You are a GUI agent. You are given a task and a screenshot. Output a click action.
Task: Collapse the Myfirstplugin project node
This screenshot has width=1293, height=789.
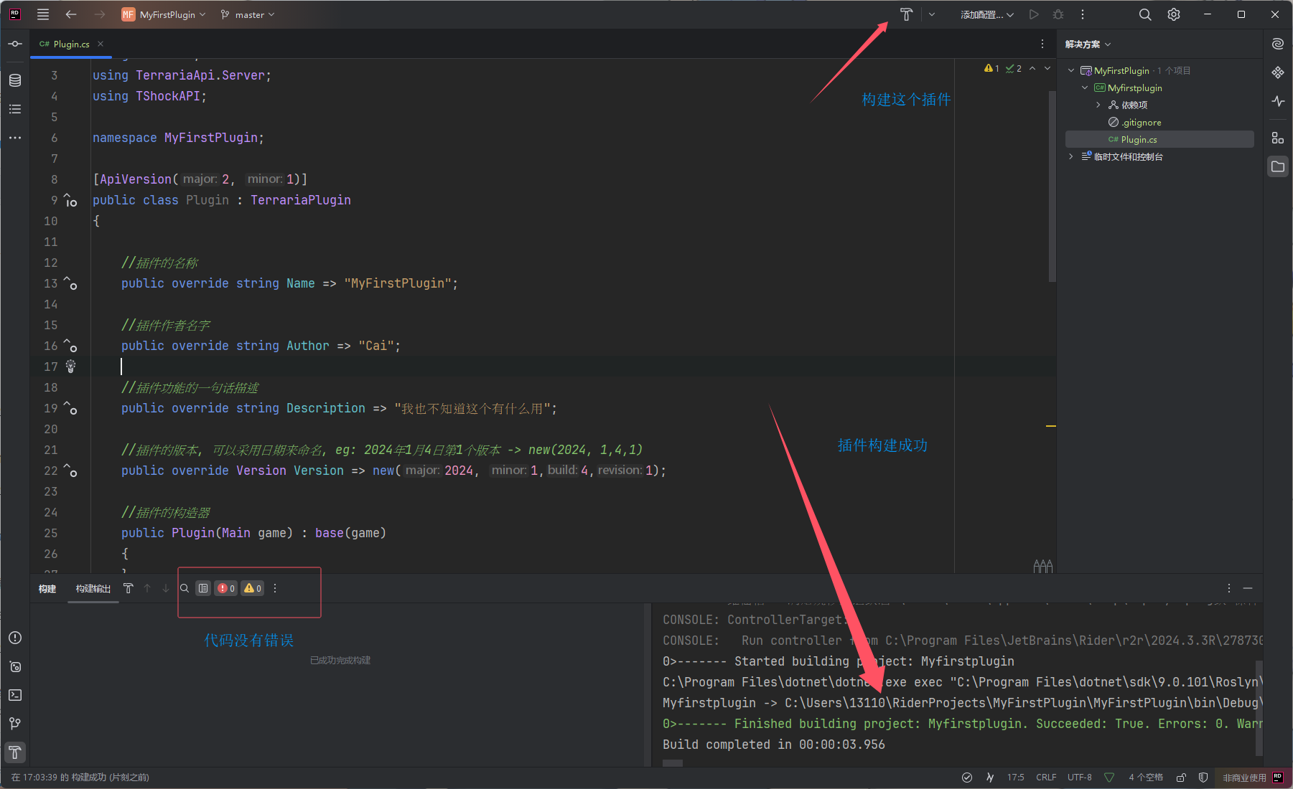(1085, 88)
